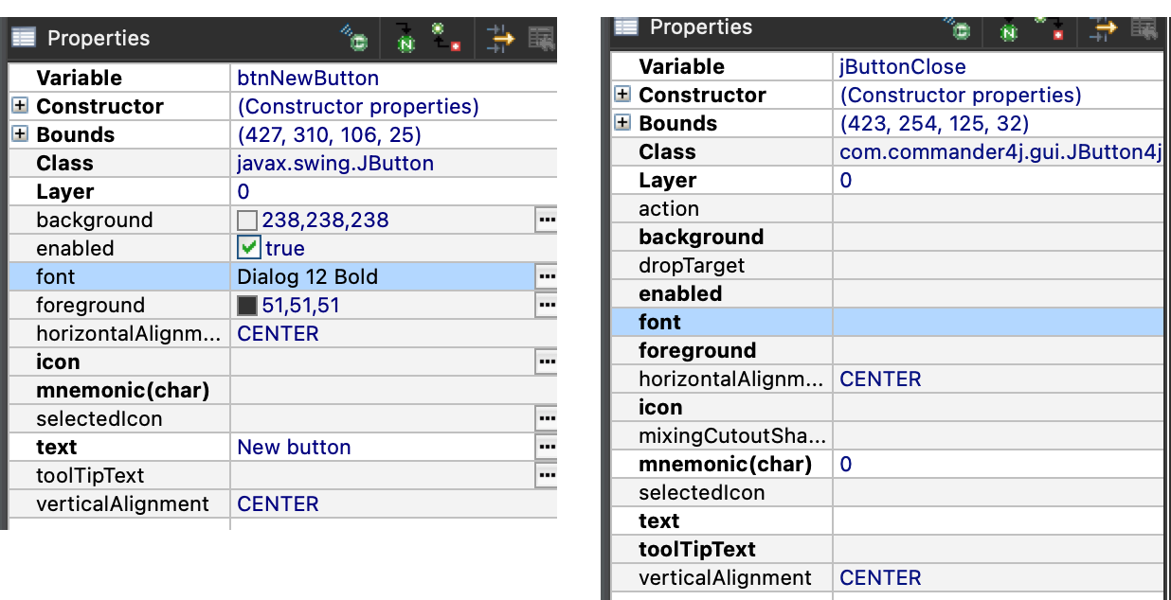Expand Constructor row in jButtonClose panel
1171x600 pixels.
click(x=622, y=95)
